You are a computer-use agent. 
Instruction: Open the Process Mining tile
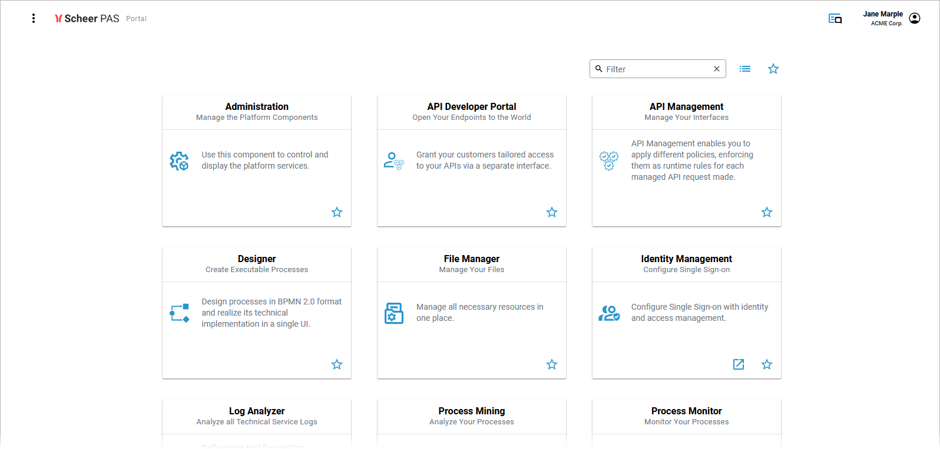[471, 411]
